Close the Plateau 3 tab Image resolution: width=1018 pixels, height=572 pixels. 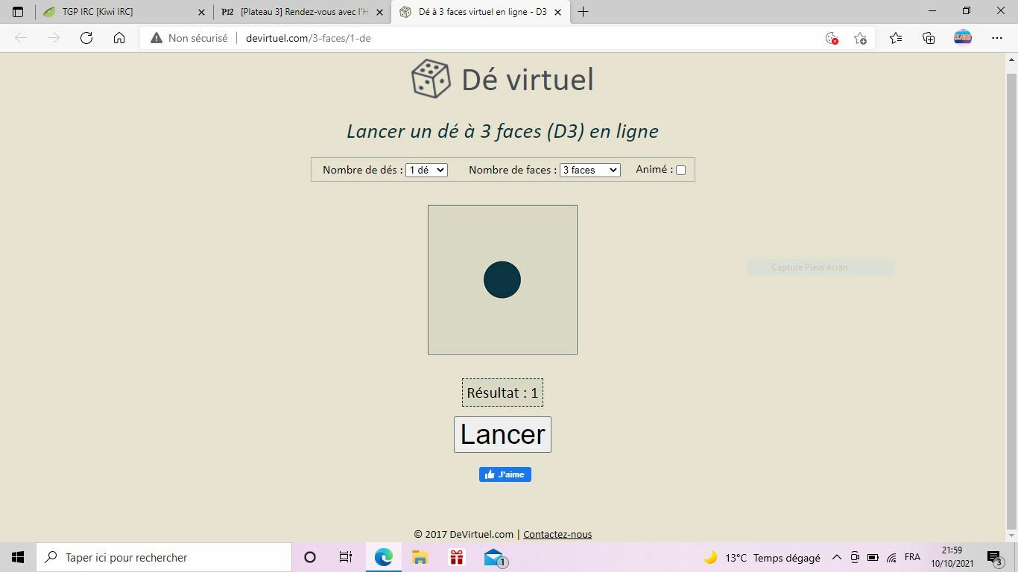379,12
